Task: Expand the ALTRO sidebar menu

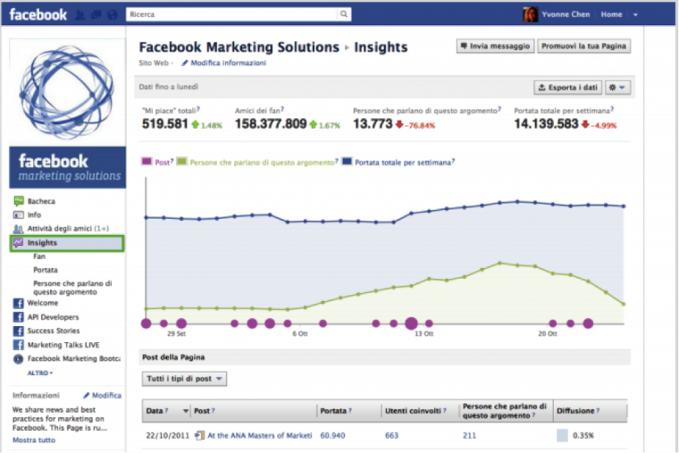Action: click(40, 372)
